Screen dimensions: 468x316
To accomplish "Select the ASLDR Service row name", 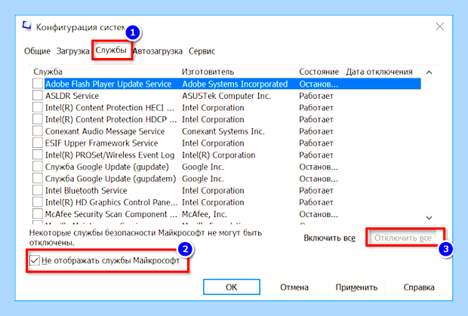I will coord(72,96).
